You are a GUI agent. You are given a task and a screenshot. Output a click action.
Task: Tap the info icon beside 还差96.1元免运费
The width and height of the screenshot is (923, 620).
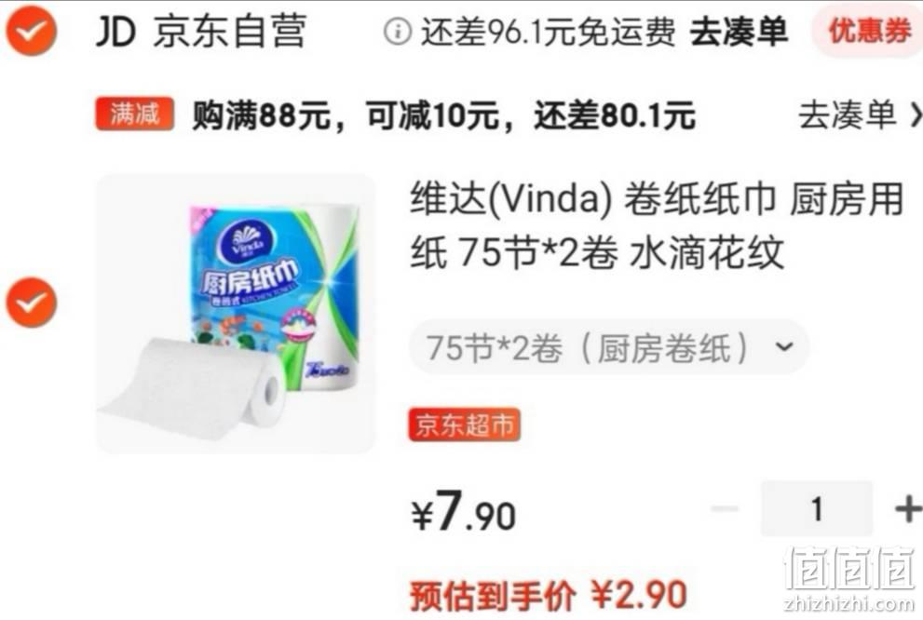(x=398, y=31)
